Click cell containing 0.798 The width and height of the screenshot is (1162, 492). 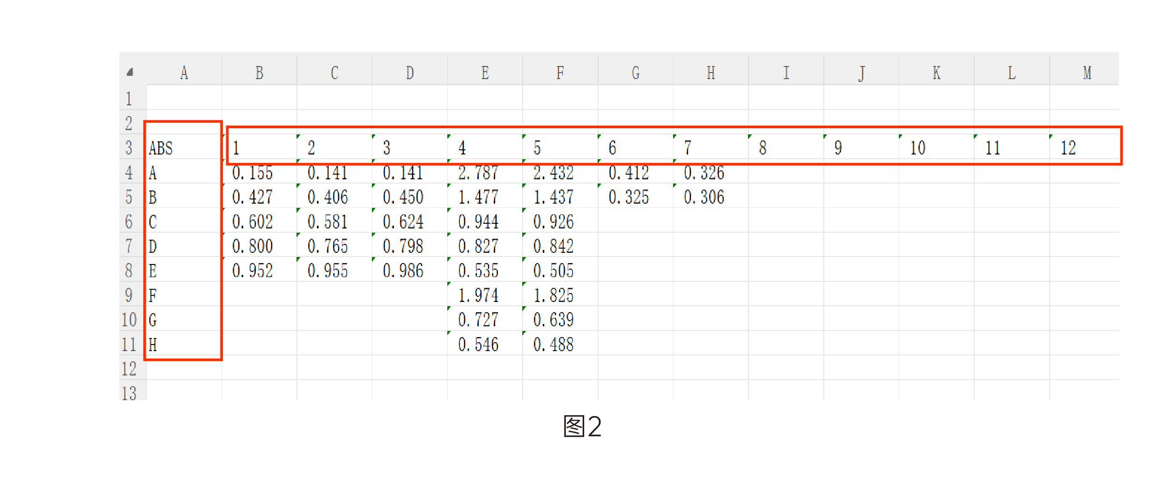tap(410, 245)
